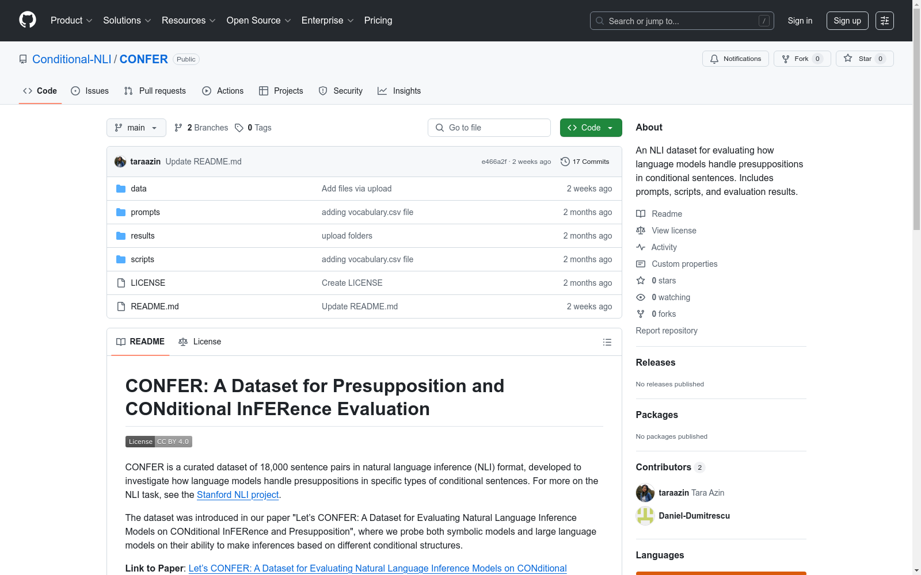The width and height of the screenshot is (921, 575).
Task: Focus the Search or jump to field
Action: 682,21
